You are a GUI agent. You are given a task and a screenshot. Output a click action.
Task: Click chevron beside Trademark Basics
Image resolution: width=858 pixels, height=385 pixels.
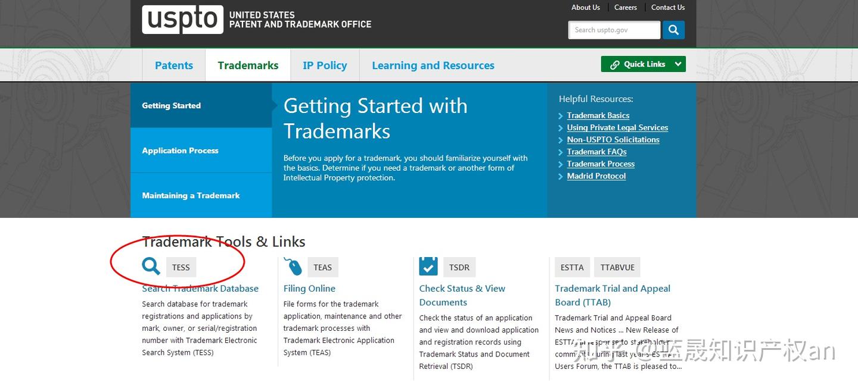point(561,116)
